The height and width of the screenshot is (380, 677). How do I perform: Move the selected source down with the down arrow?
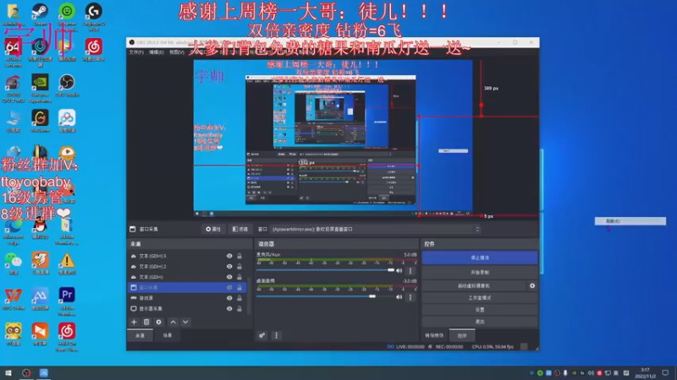pyautogui.click(x=185, y=322)
